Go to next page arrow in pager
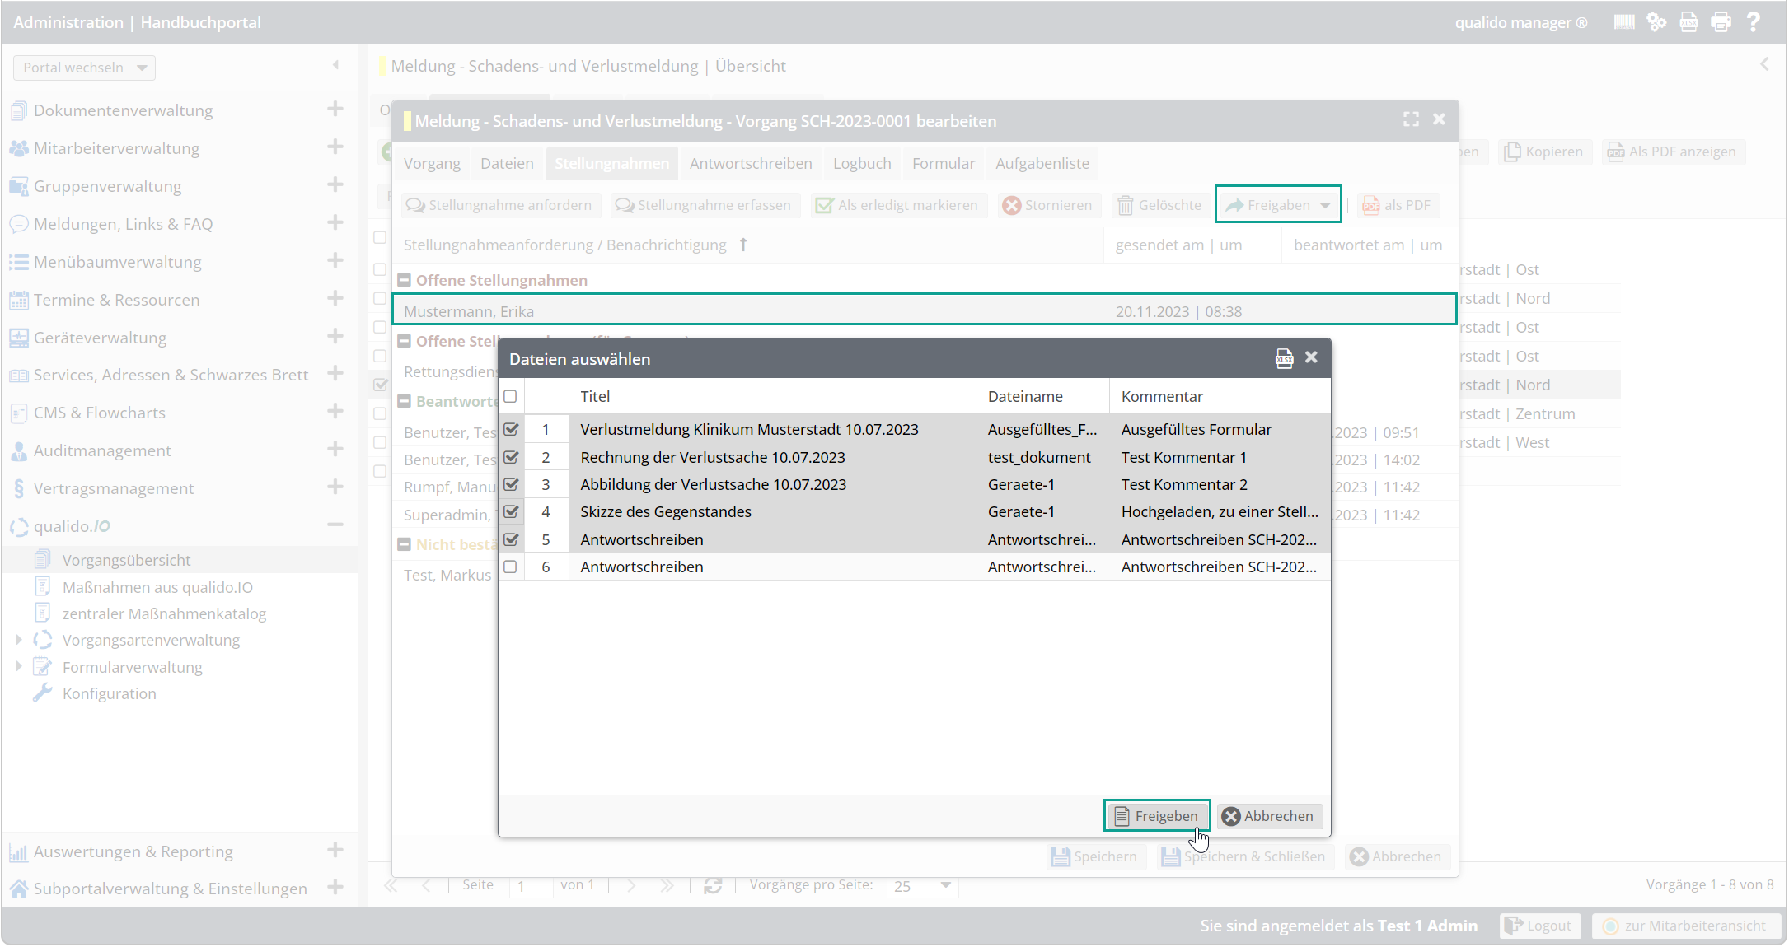The width and height of the screenshot is (1789, 947). click(x=631, y=885)
